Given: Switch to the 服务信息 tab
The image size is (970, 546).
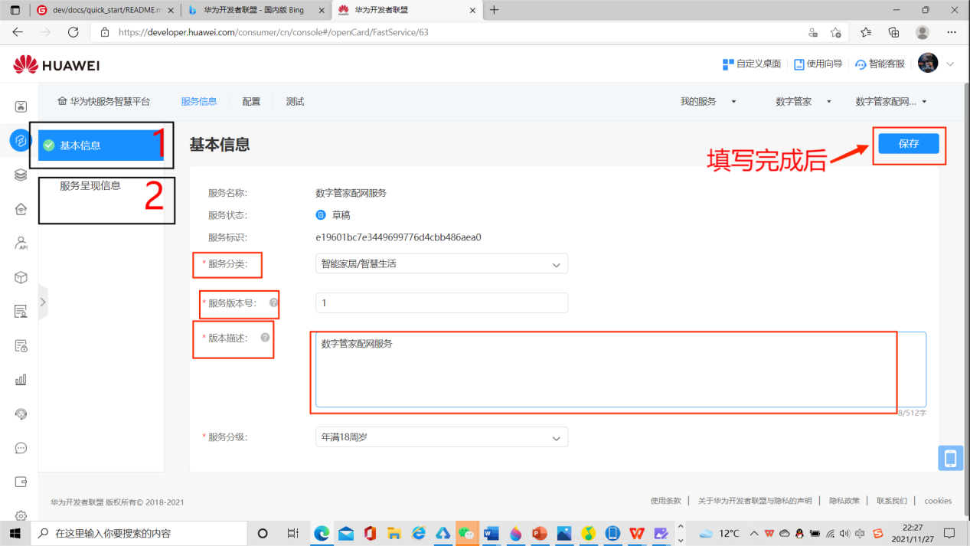Looking at the screenshot, I should pos(199,101).
